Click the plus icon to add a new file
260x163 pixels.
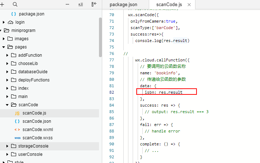click(x=2, y=4)
